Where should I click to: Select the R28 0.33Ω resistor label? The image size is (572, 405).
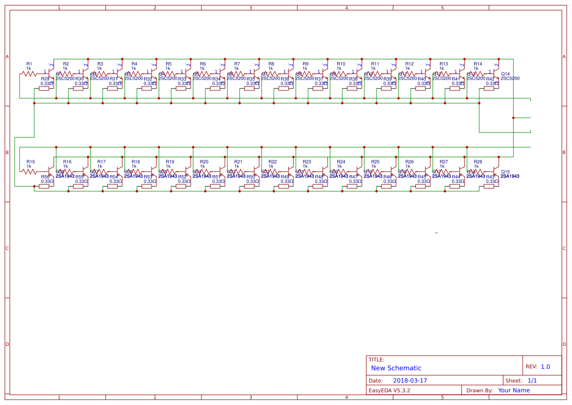click(x=478, y=162)
